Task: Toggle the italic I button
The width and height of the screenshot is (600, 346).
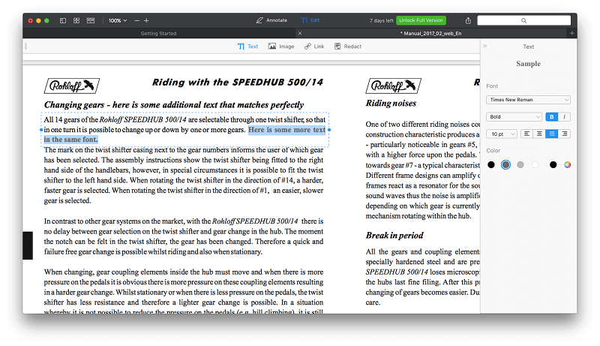Action: 565,117
